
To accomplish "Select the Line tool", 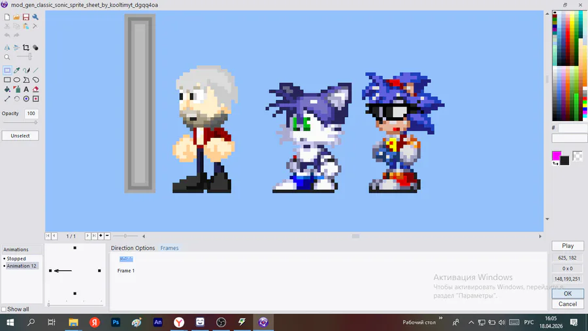I will click(x=36, y=70).
